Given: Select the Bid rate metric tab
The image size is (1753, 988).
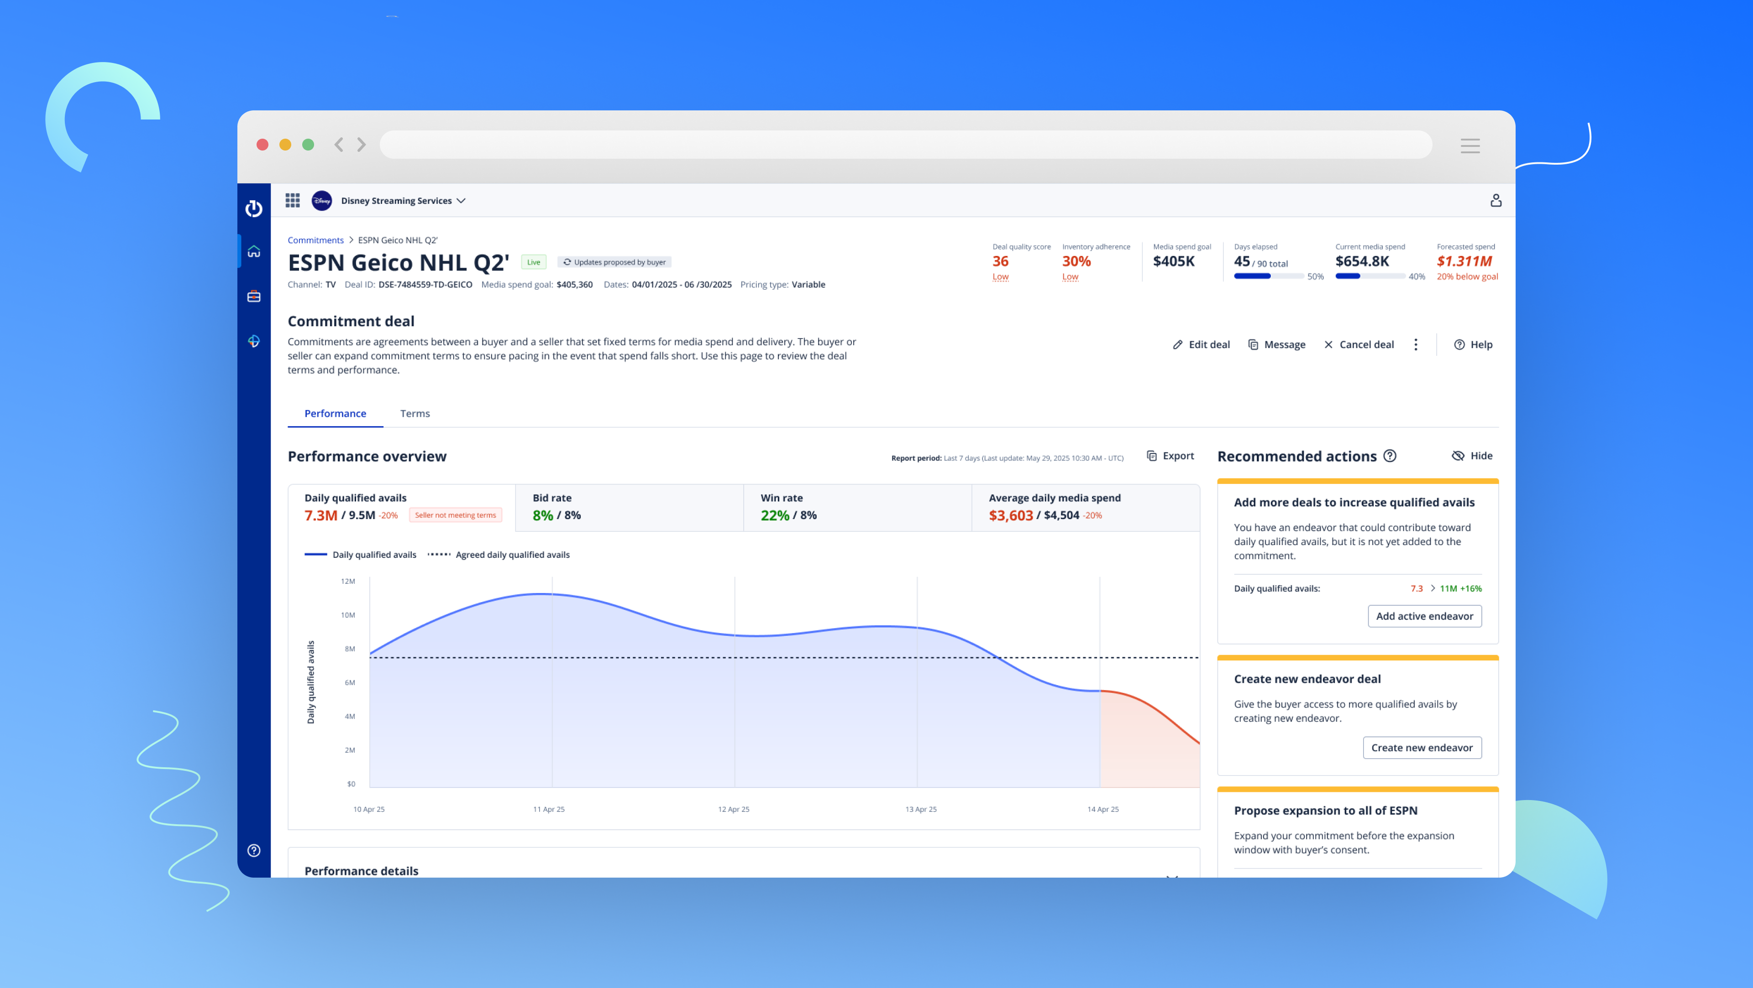Looking at the screenshot, I should click(629, 507).
